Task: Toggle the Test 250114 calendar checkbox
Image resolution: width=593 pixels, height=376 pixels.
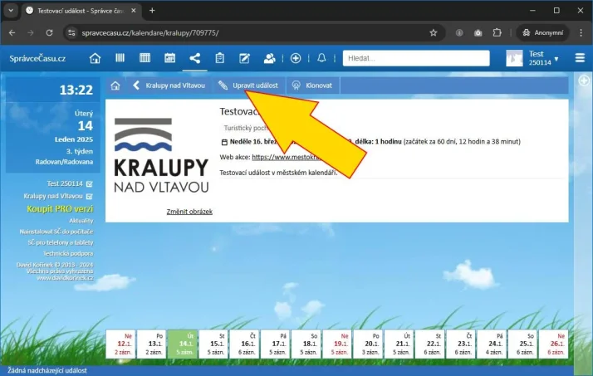Action: tap(89, 183)
